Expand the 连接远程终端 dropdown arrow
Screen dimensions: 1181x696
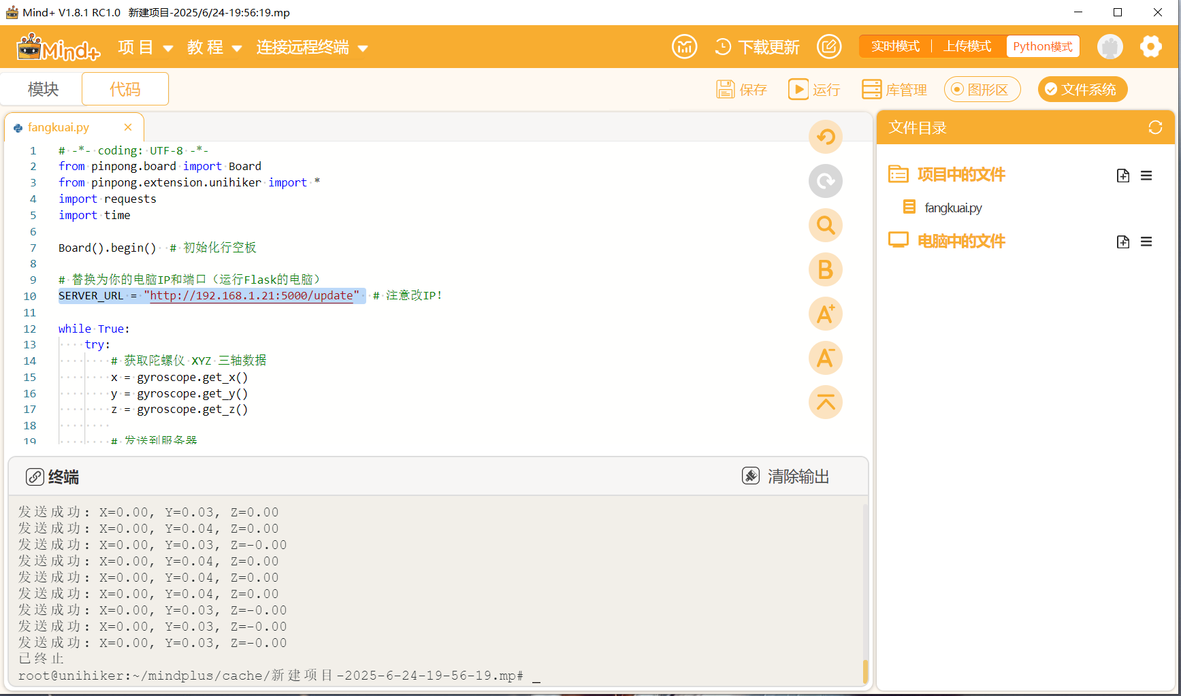pos(363,48)
